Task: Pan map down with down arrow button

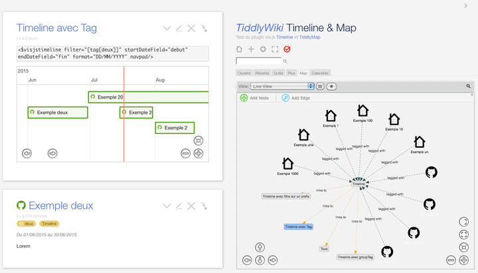Action: tap(260, 260)
